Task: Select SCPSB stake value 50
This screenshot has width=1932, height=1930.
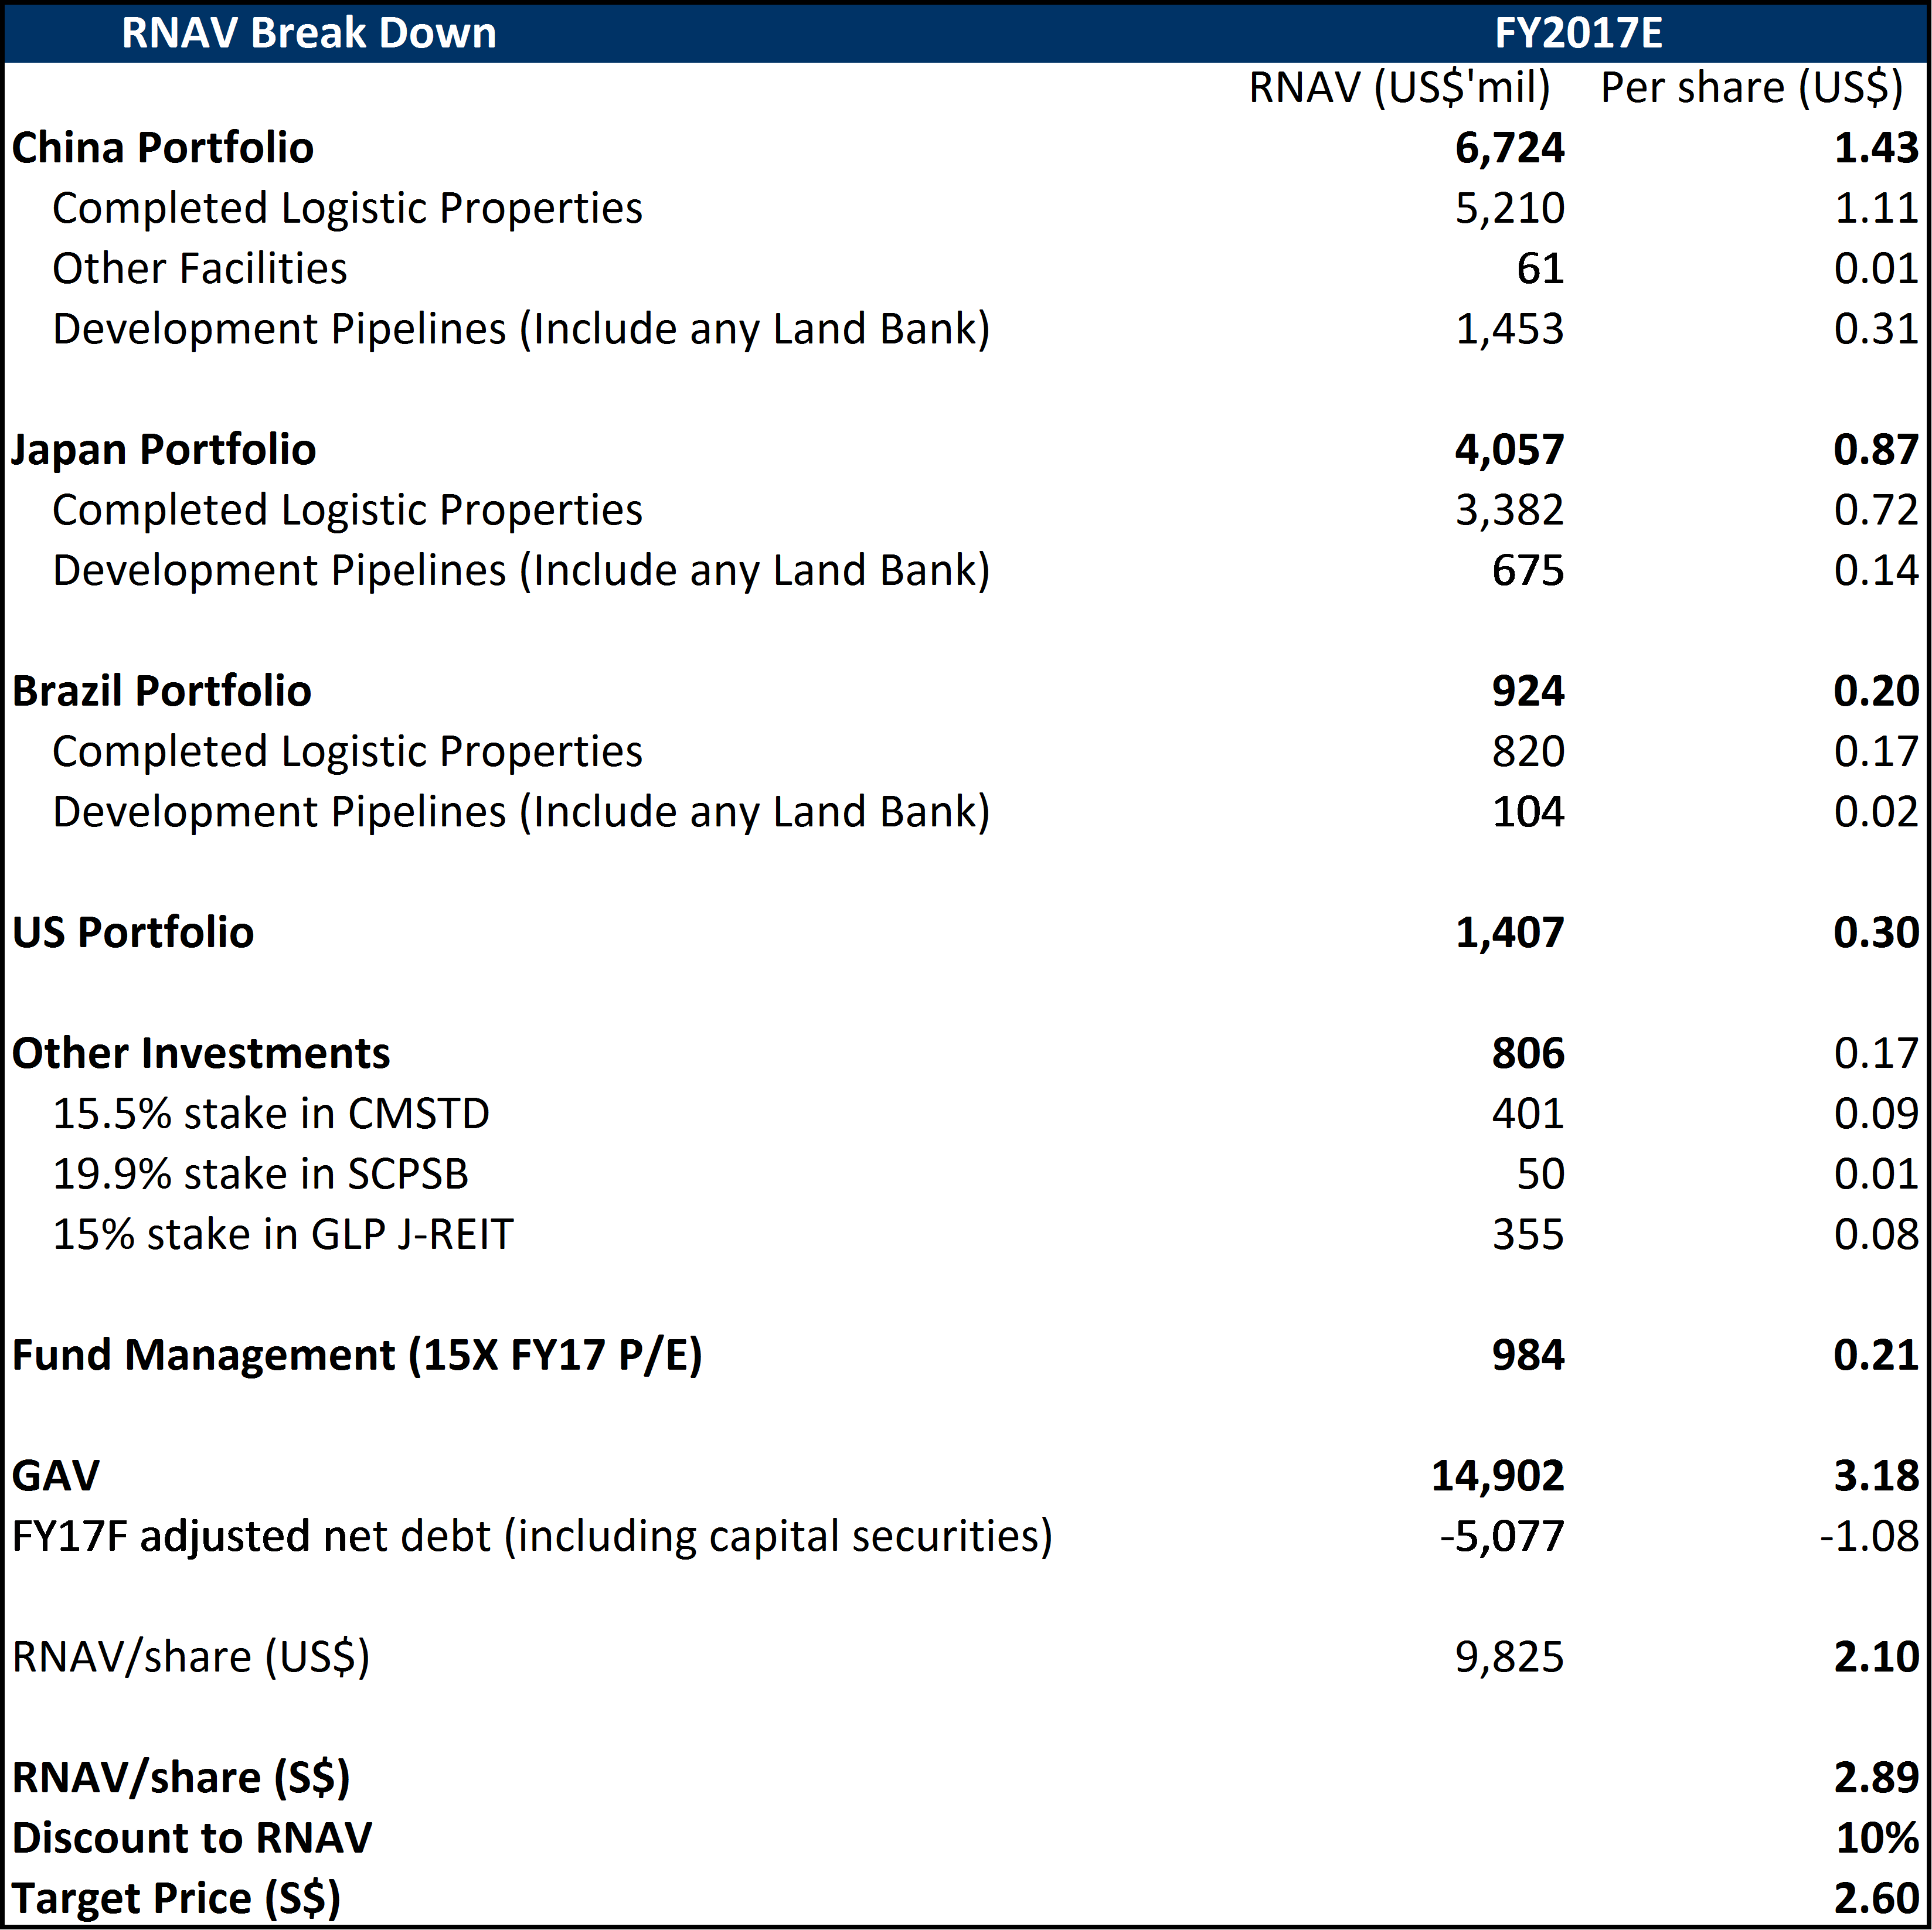Action: (x=1541, y=1174)
